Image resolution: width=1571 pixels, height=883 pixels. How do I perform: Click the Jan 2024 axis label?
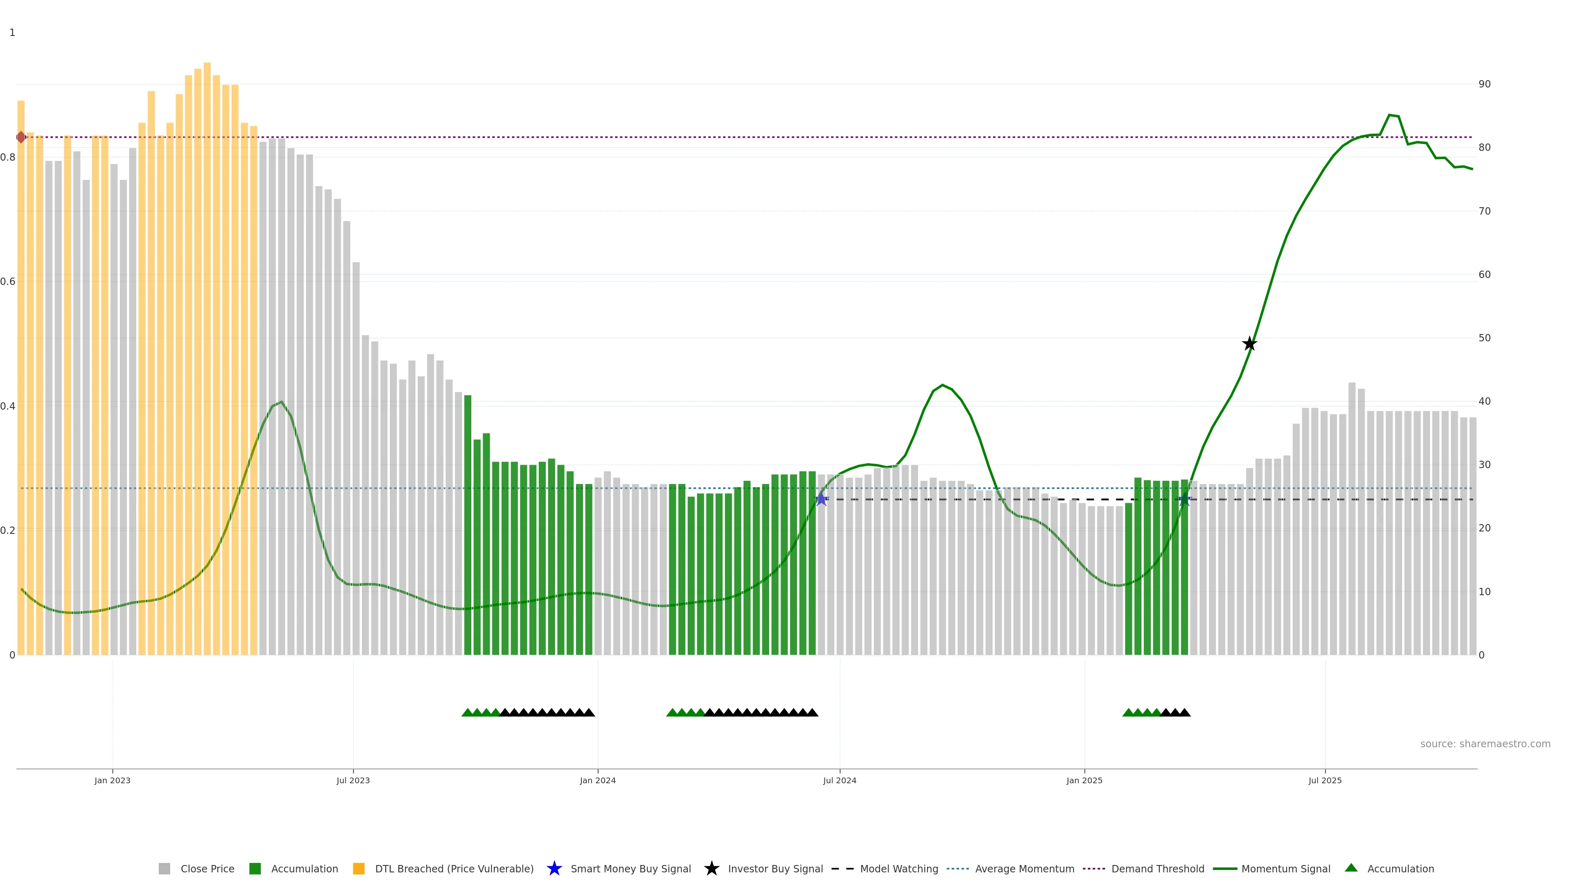[x=597, y=780]
